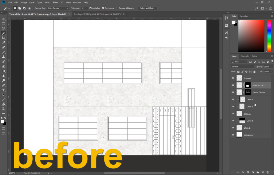Open the Sample Size dropdown
Screen dimensions: 274x175
click(x=58, y=8)
